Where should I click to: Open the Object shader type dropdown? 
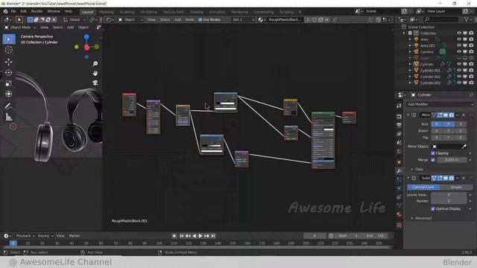(131, 20)
